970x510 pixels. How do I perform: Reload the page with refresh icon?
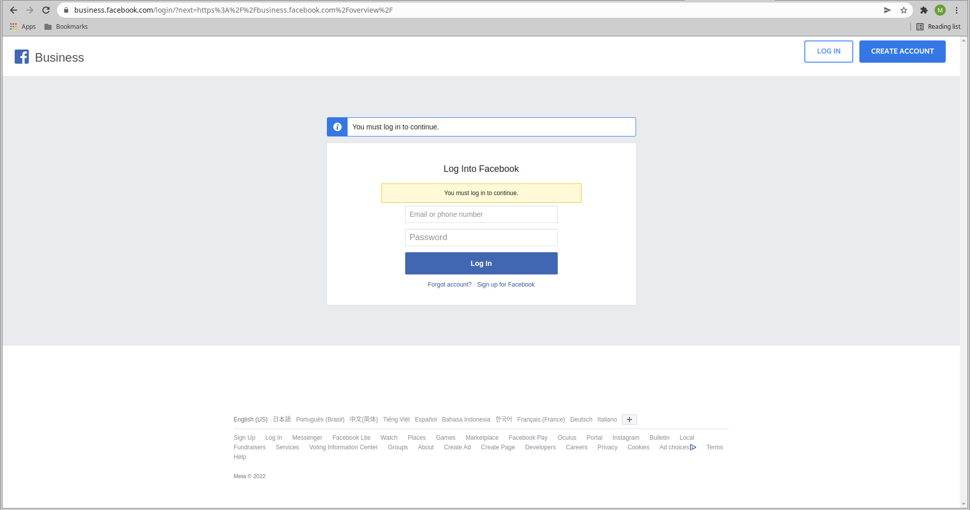46,10
